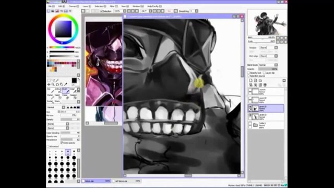Switch to the tokyo.sai document tab

(97, 181)
